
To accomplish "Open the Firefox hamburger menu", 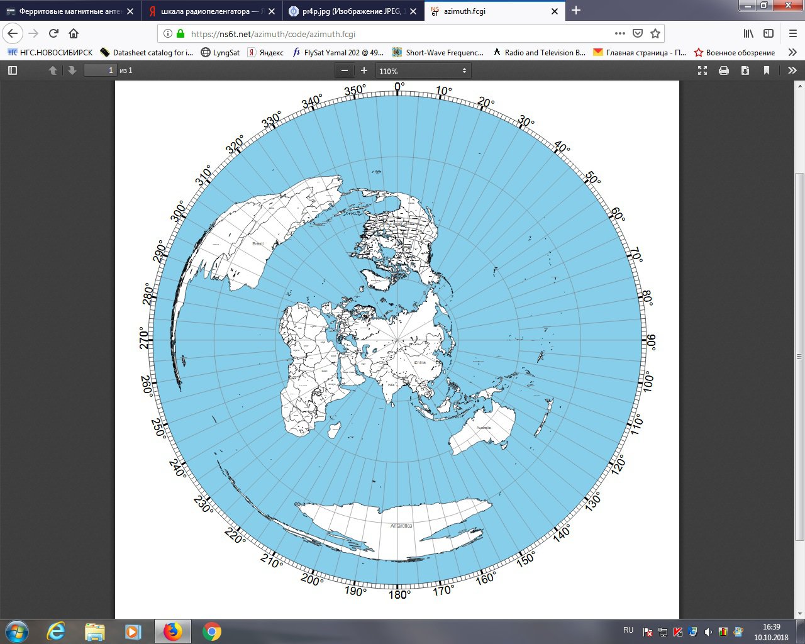I will pyautogui.click(x=793, y=34).
